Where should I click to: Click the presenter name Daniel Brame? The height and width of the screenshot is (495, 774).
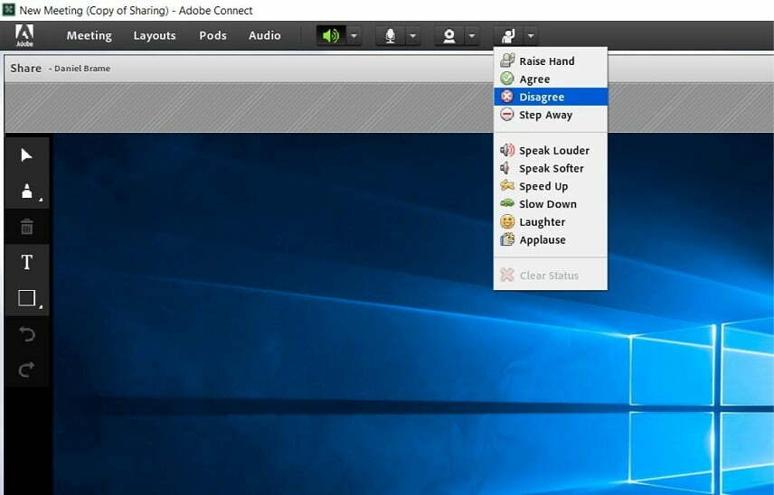(x=82, y=69)
